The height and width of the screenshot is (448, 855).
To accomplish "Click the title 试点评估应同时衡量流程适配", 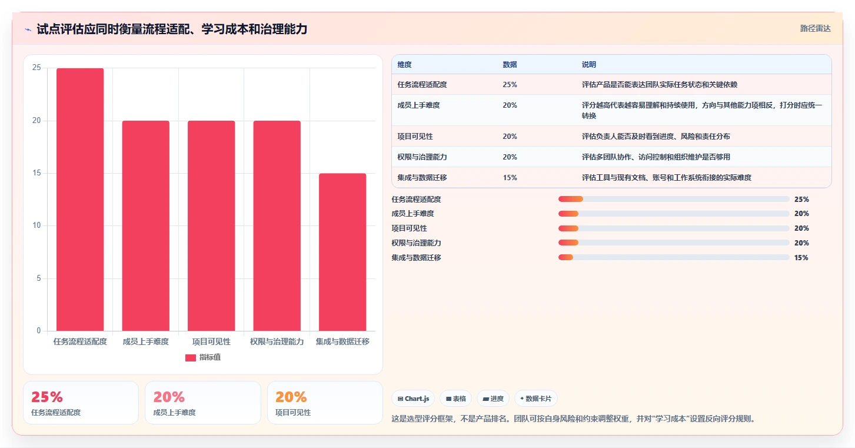I will pos(172,29).
